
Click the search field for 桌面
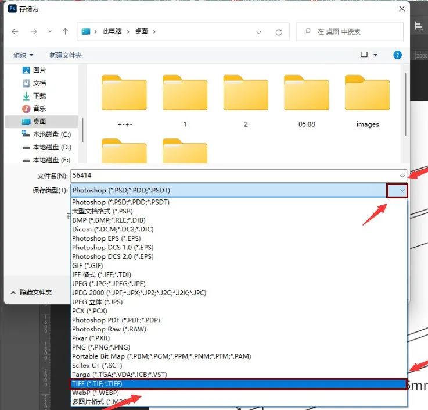click(x=350, y=32)
